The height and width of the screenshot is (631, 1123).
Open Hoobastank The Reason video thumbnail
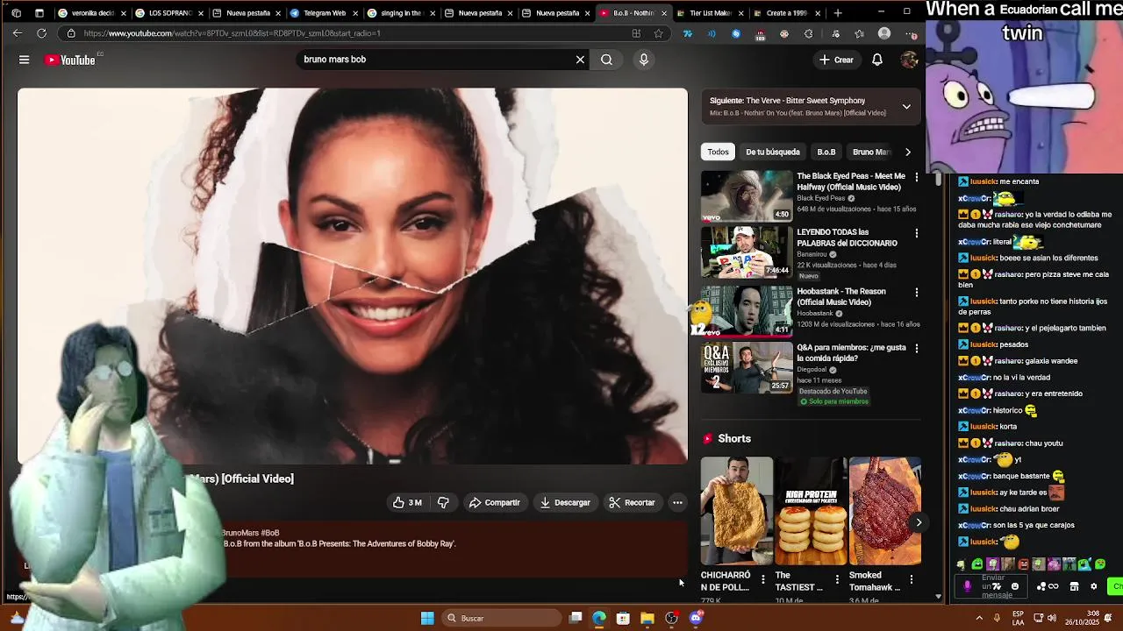pos(747,310)
